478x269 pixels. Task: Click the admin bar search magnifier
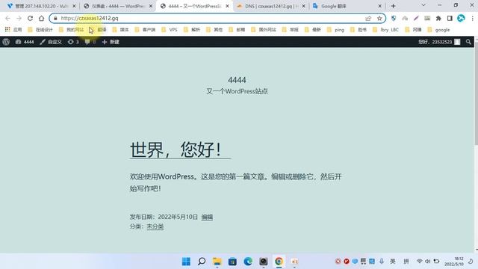468,42
